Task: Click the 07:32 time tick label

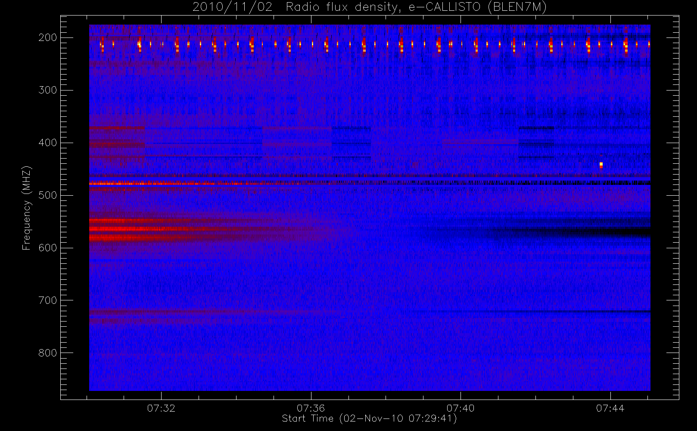Action: (161, 408)
